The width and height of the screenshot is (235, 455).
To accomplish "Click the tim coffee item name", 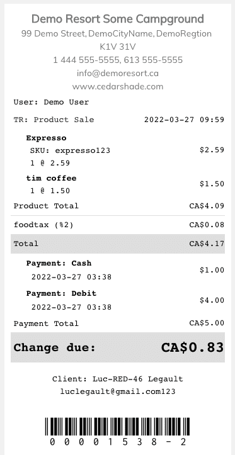I will [52, 178].
